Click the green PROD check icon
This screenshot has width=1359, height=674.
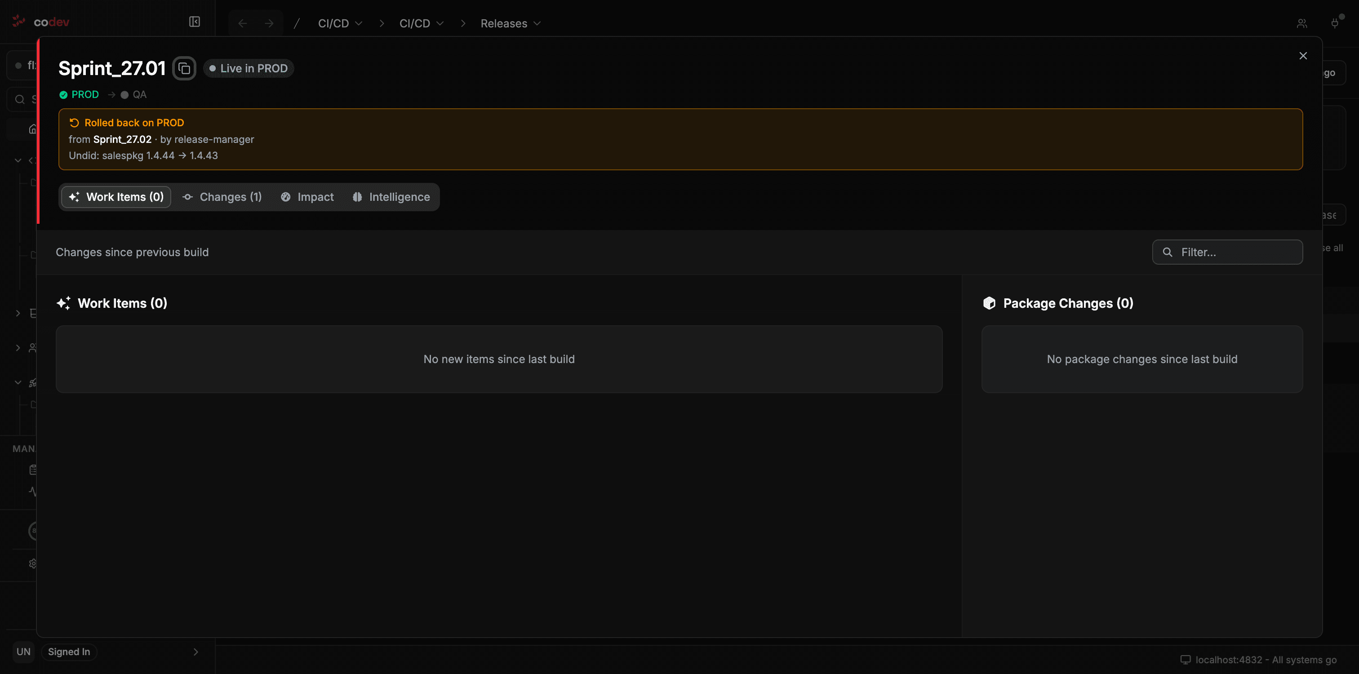[x=63, y=95]
